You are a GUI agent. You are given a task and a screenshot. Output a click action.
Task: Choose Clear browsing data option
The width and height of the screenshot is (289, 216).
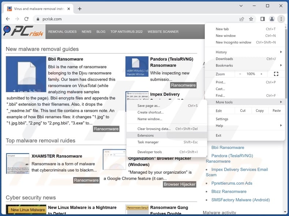[154, 129]
